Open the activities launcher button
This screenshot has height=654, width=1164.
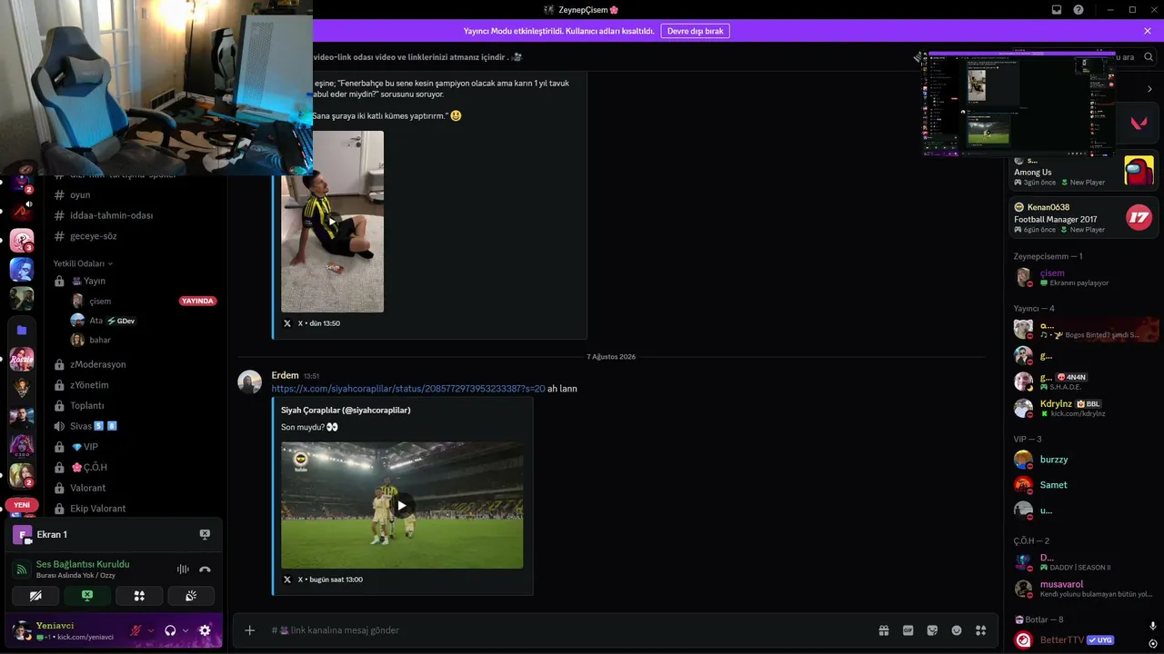139,596
